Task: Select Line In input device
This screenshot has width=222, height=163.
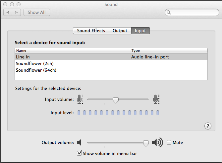Action: [23, 57]
